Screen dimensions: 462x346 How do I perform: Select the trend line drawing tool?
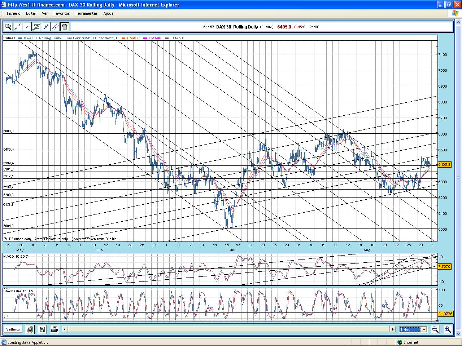(18, 27)
